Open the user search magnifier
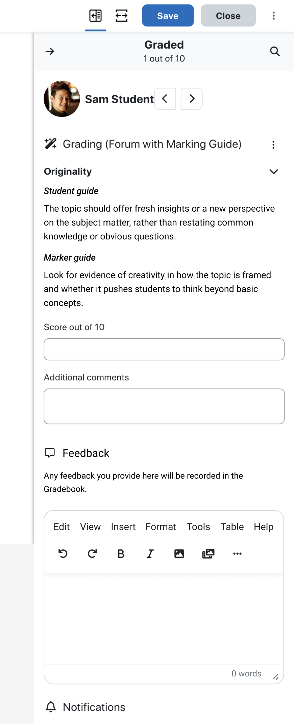The width and height of the screenshot is (294, 724). pyautogui.click(x=275, y=51)
